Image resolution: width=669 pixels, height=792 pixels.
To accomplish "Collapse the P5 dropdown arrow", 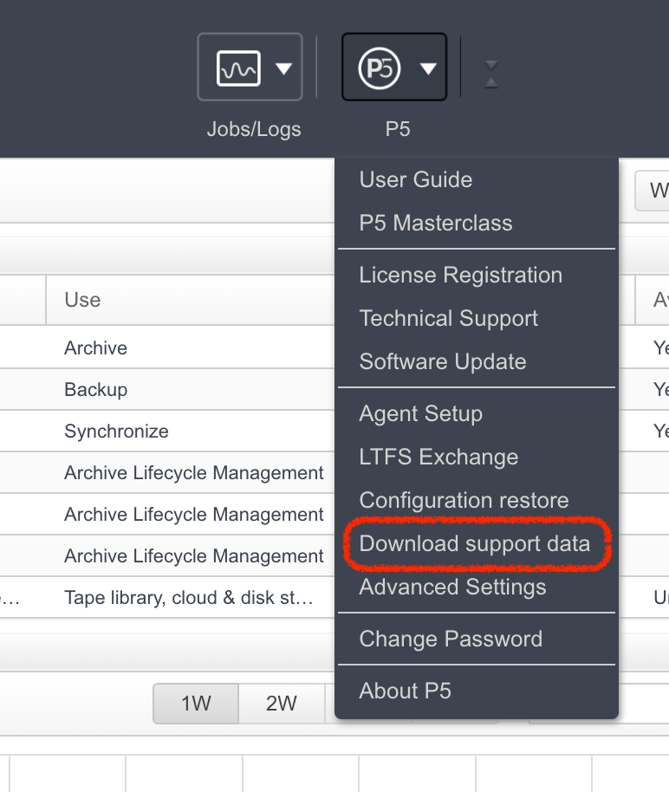I will coord(428,68).
